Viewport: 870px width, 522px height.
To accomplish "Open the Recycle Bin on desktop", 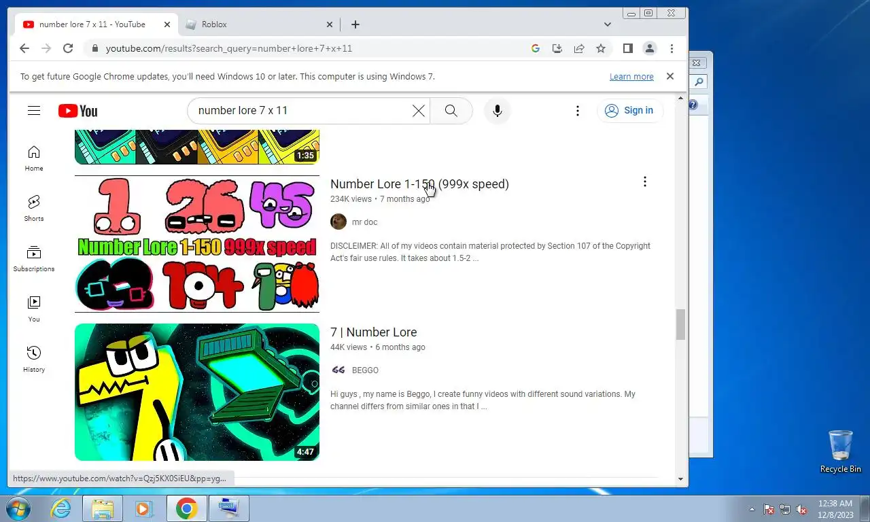I will click(841, 451).
